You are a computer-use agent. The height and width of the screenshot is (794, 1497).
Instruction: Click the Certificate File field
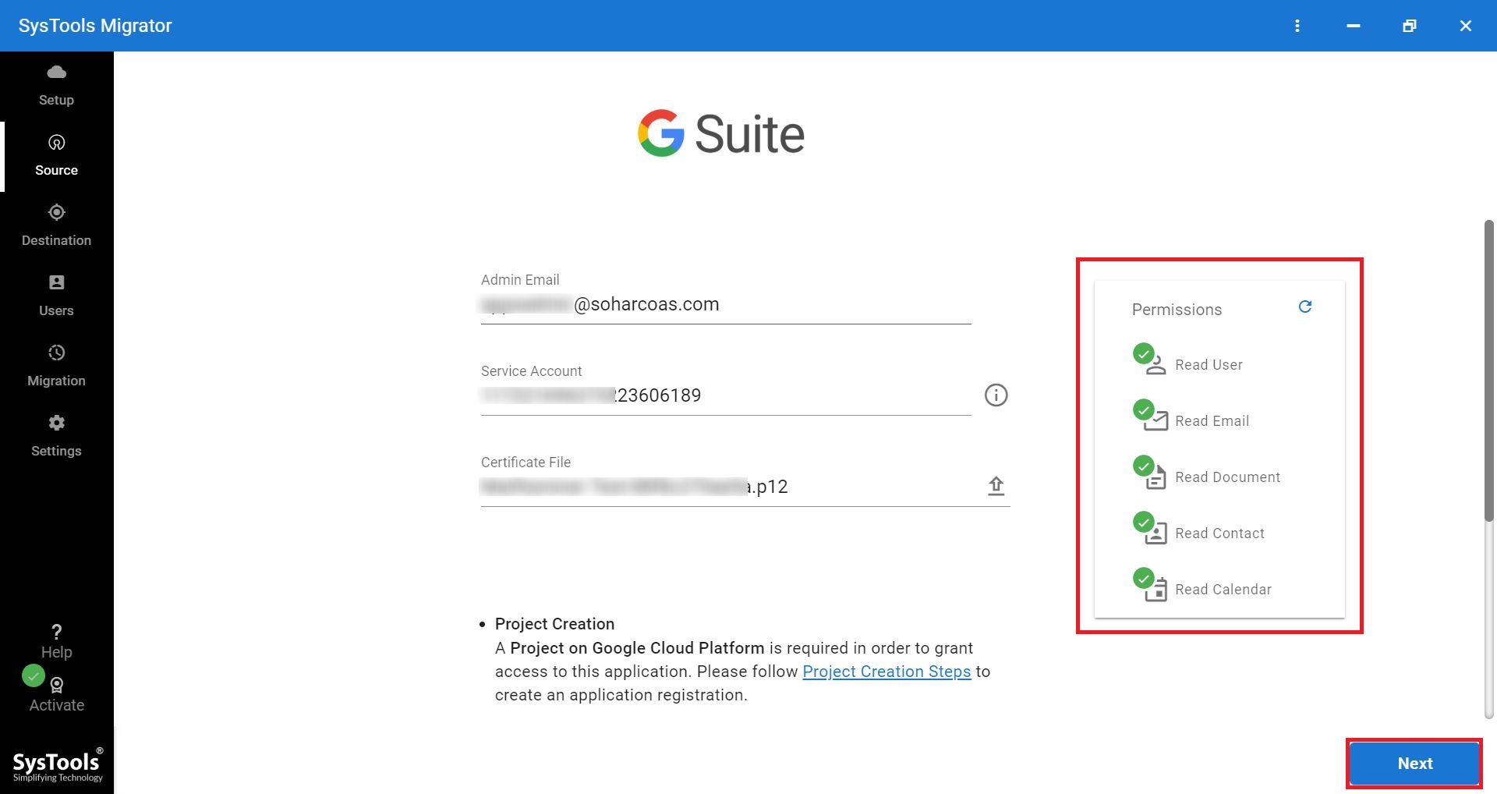click(x=745, y=487)
